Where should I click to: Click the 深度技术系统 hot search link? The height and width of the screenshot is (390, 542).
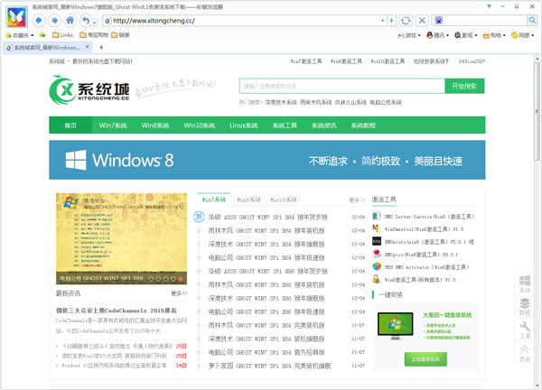coord(281,102)
